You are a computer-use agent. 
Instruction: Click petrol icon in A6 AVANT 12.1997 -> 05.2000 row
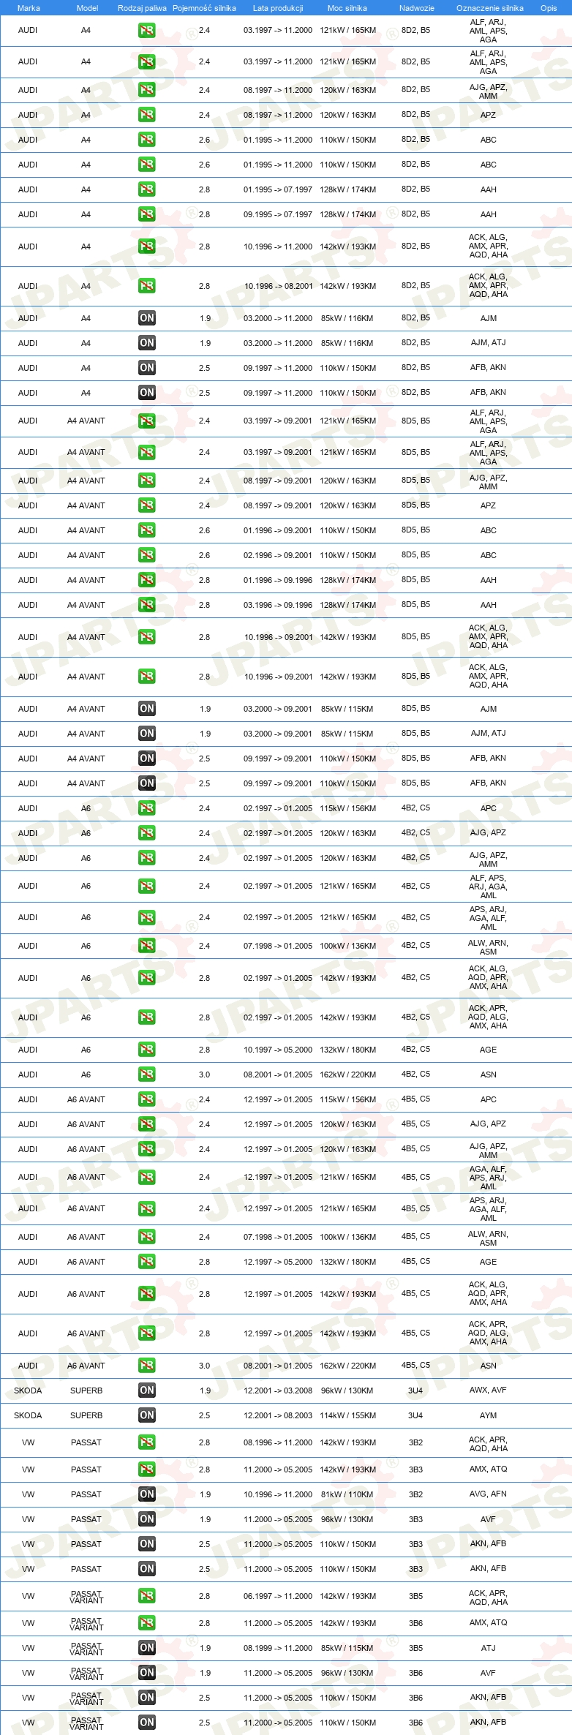146,1262
